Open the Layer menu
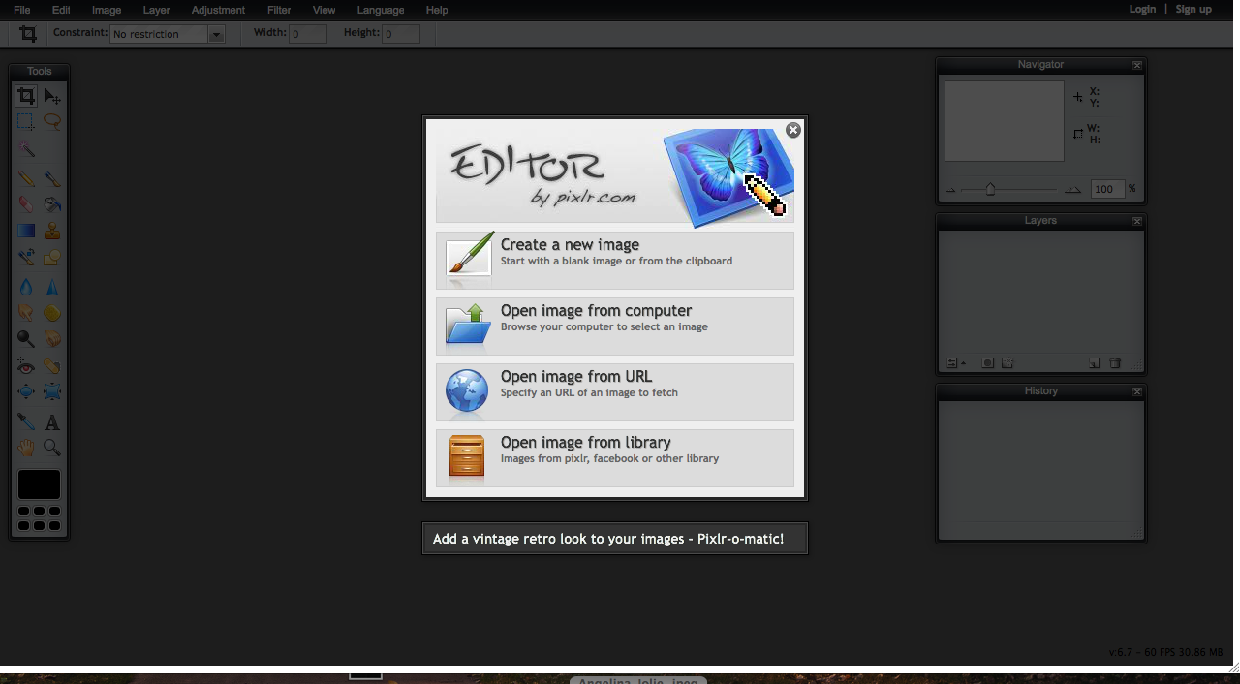1240x684 pixels. 156,10
